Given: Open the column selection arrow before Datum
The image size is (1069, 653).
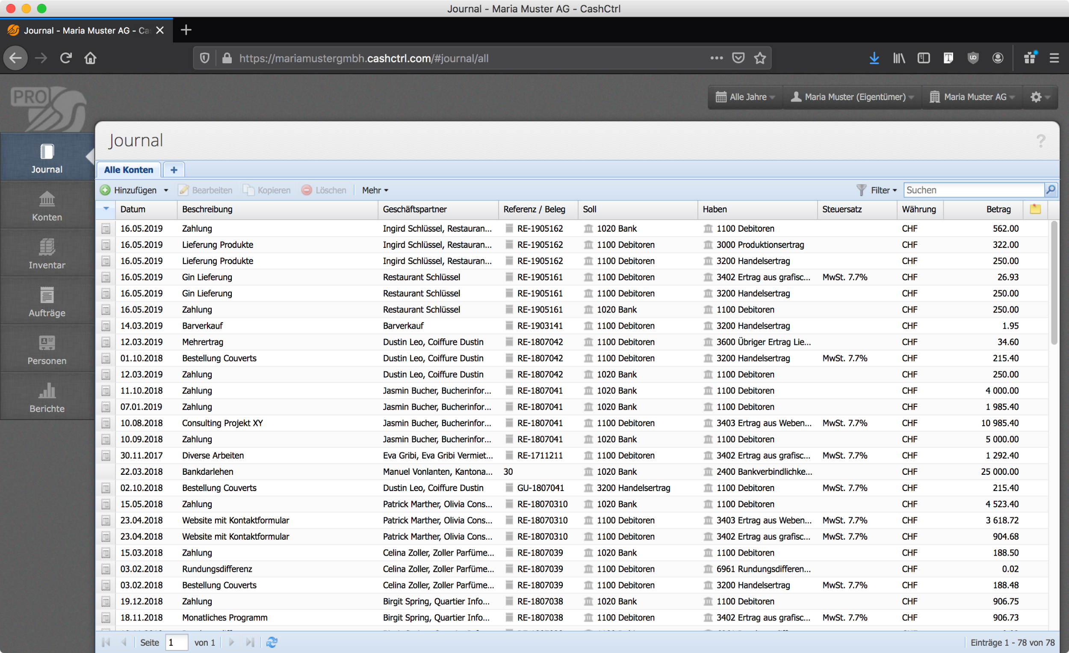Looking at the screenshot, I should pos(106,209).
